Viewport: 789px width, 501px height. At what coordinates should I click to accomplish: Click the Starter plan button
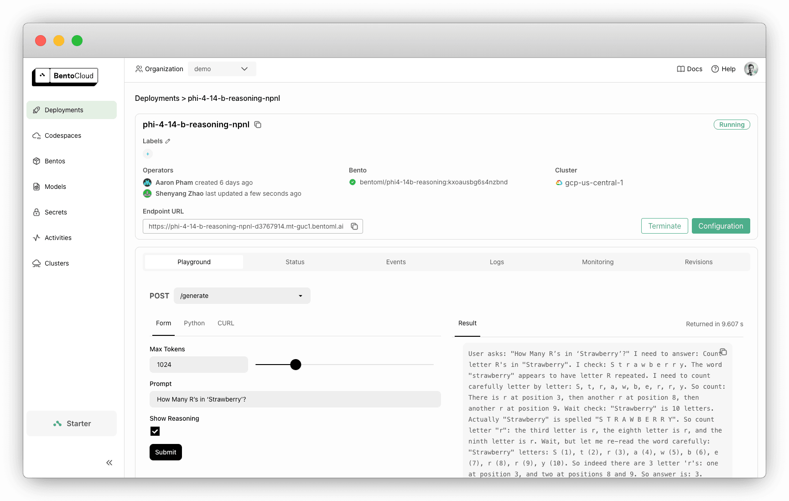(72, 423)
